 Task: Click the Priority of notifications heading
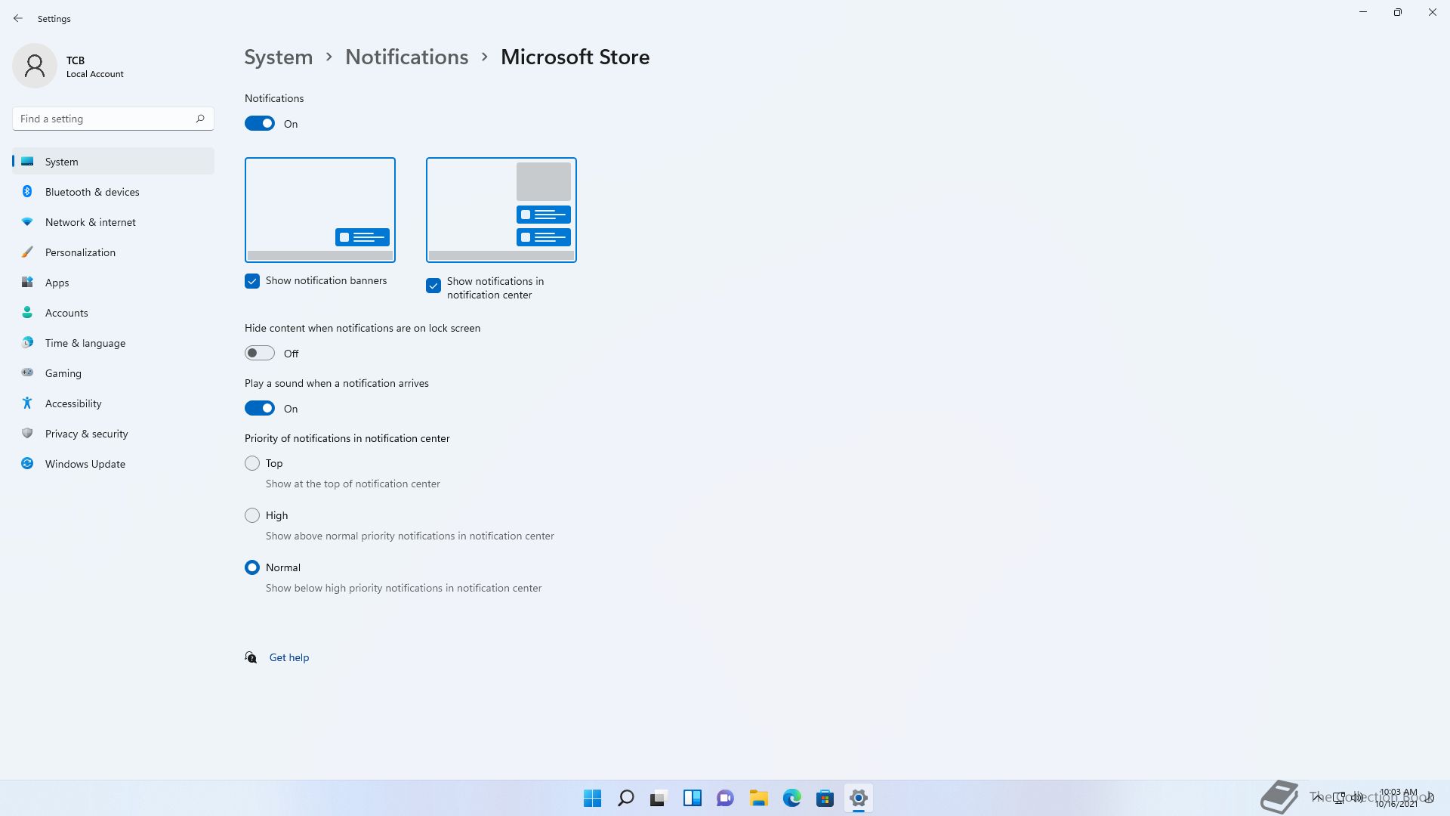tap(347, 438)
